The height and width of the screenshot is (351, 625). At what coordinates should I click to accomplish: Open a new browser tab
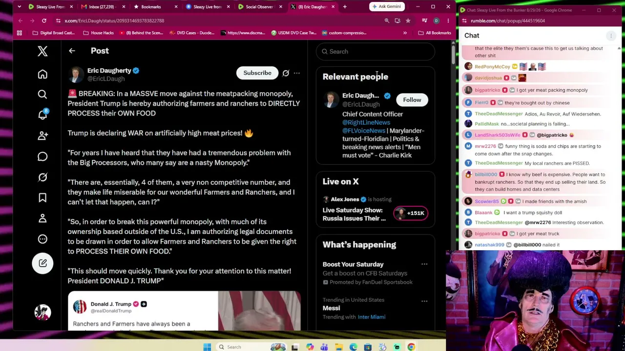click(x=345, y=7)
